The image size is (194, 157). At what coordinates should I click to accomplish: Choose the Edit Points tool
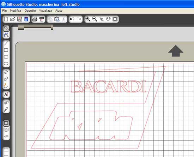6,35
